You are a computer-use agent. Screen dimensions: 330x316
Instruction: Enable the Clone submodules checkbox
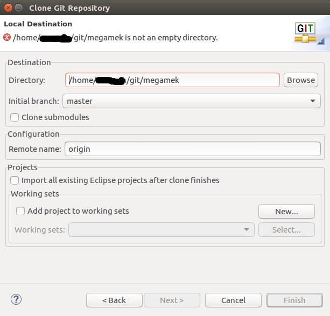[15, 117]
